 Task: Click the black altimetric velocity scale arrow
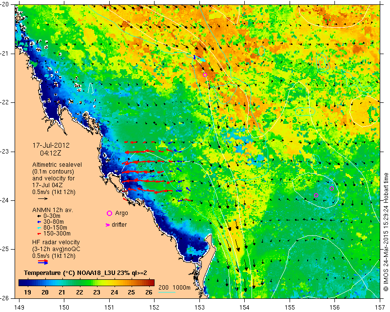(x=43, y=198)
